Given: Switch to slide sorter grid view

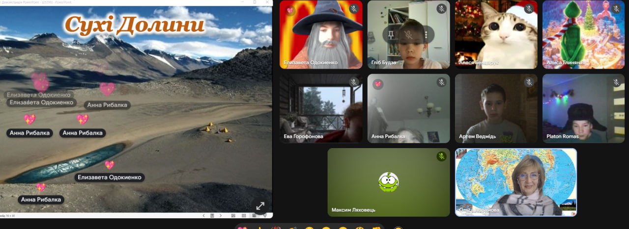Looking at the screenshot, I should [x=244, y=215].
